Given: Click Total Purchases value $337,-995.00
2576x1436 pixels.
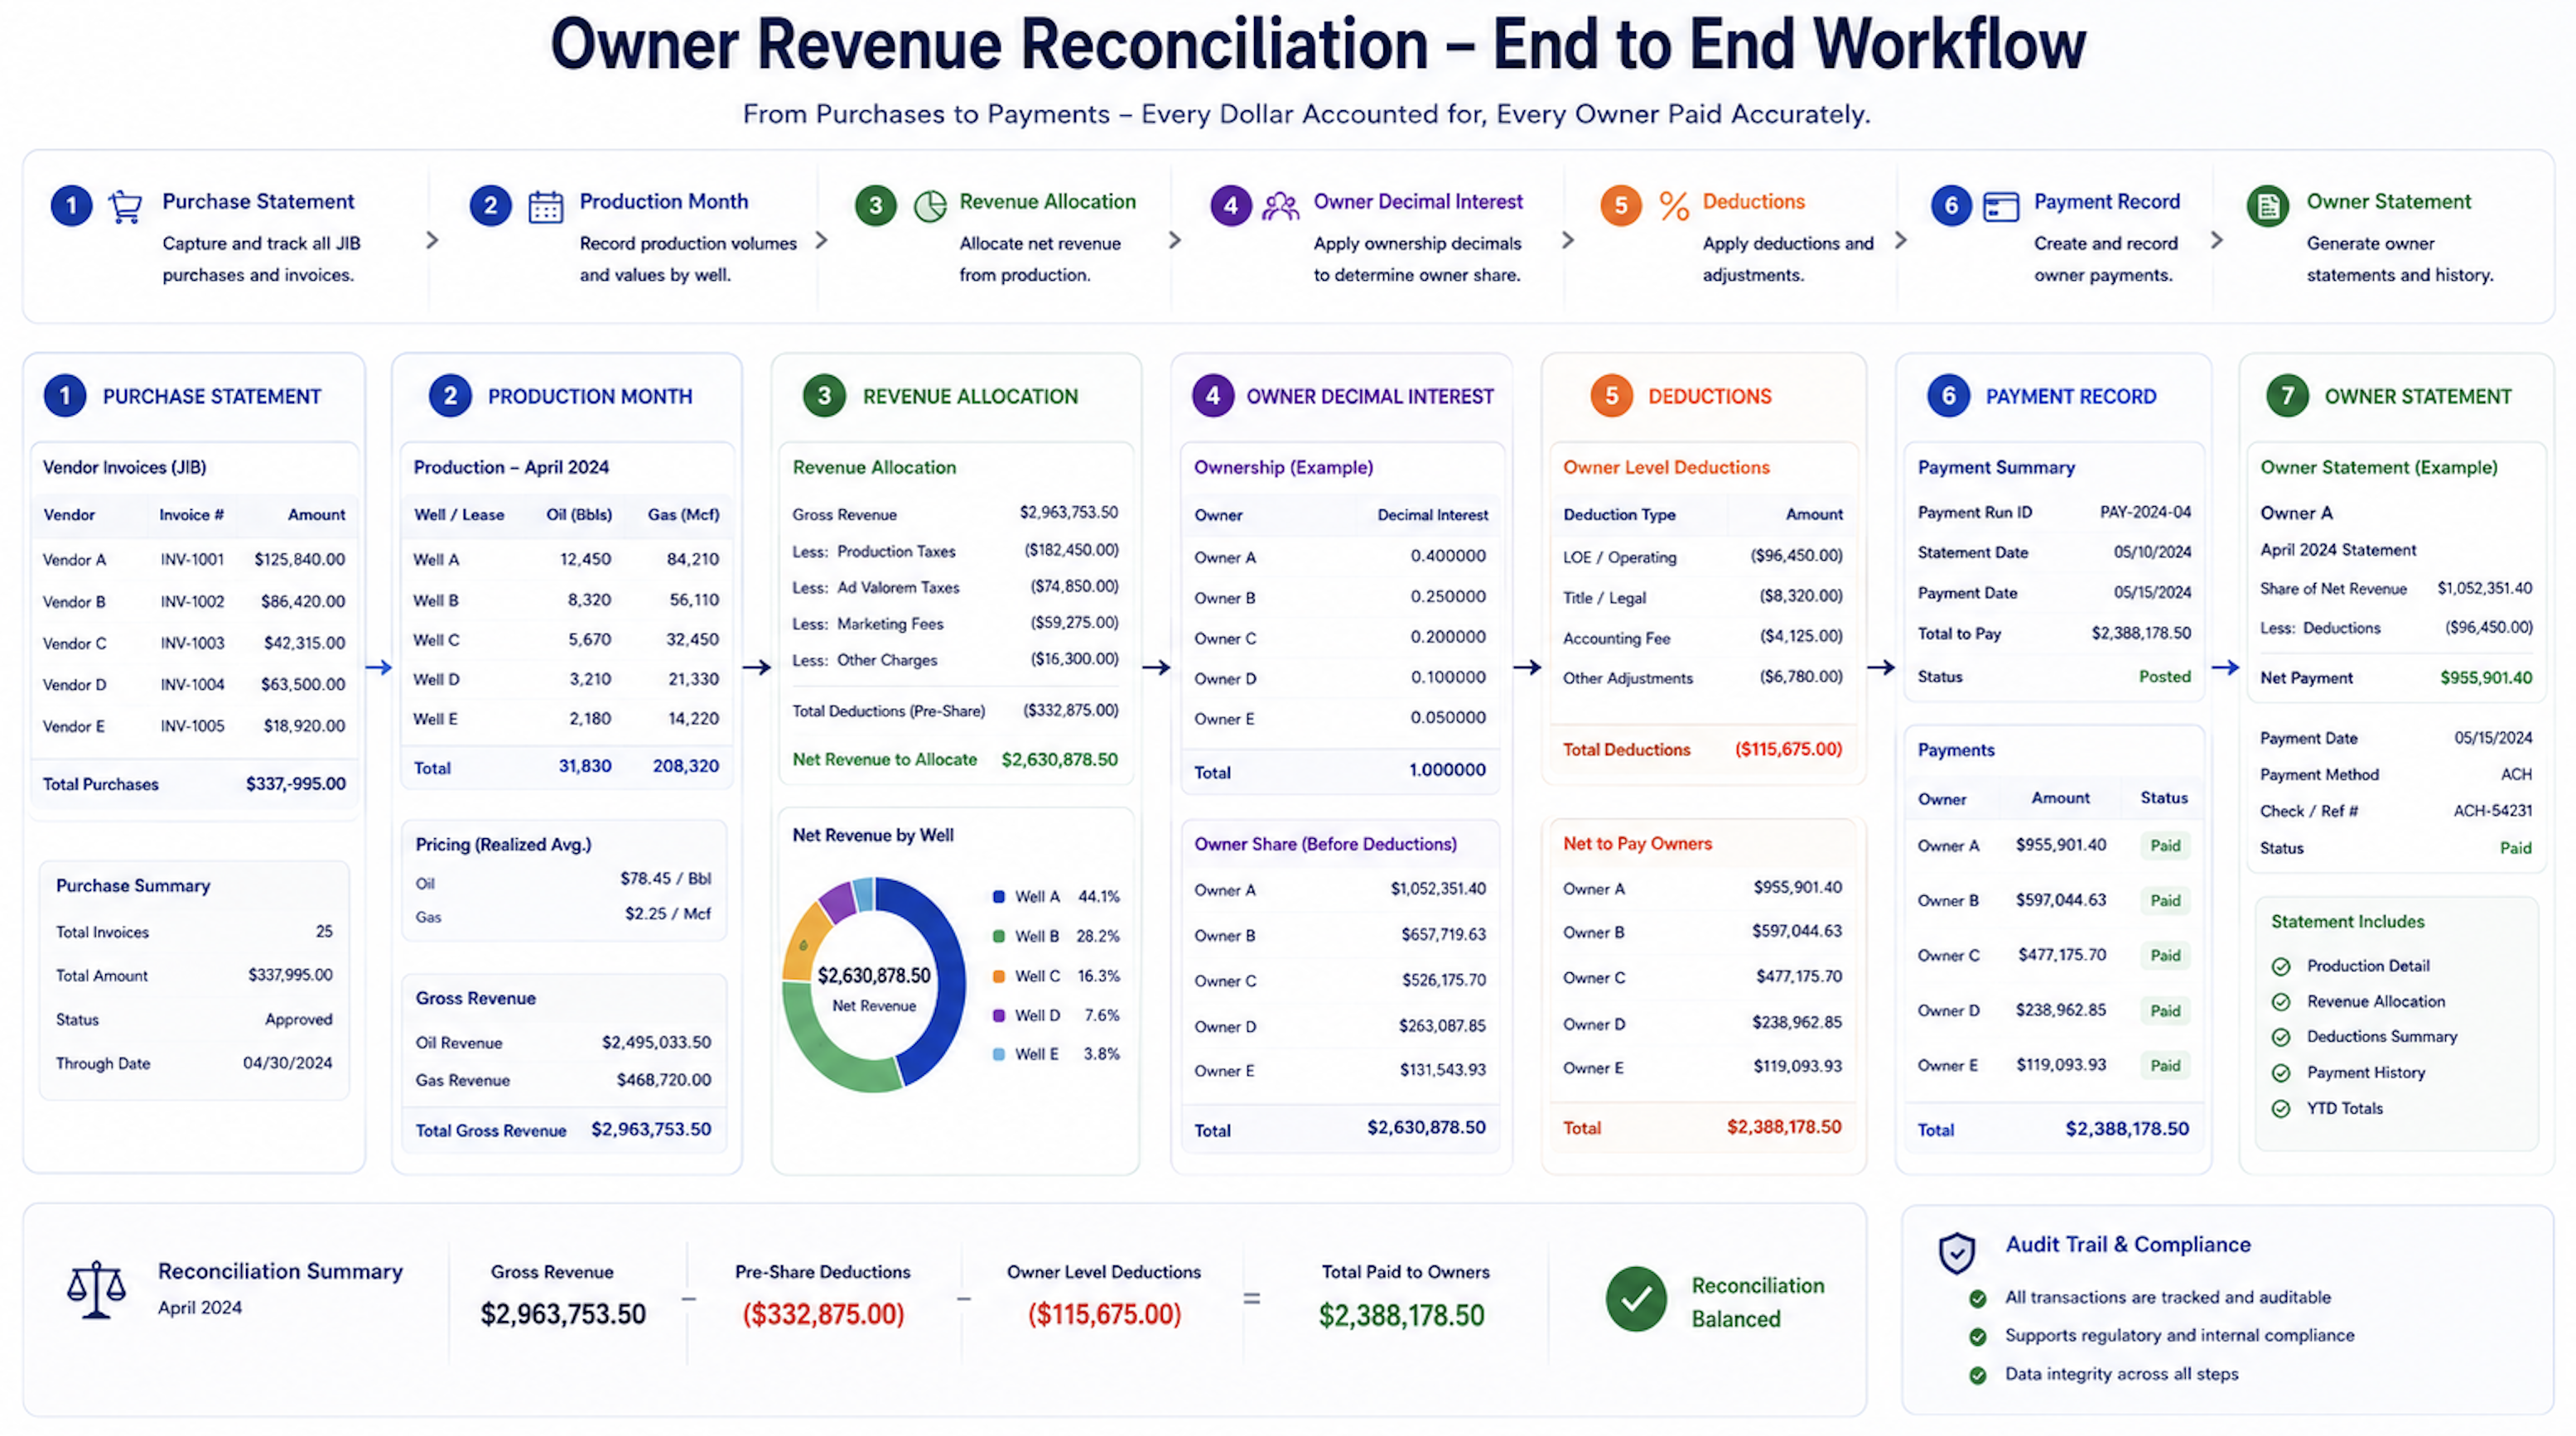Looking at the screenshot, I should point(296,785).
